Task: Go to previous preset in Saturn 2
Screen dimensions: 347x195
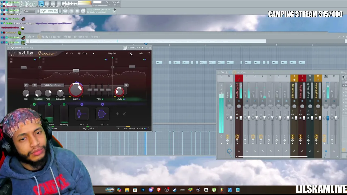Action: [94, 53]
